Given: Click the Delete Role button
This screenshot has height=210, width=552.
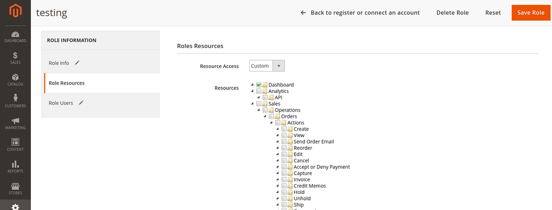Looking at the screenshot, I should pyautogui.click(x=453, y=13).
